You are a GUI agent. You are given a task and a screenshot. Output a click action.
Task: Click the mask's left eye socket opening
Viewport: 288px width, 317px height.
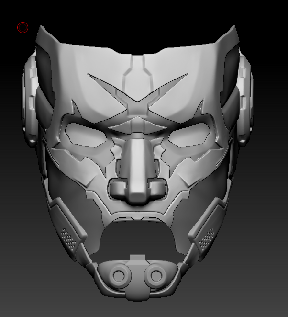(86, 134)
